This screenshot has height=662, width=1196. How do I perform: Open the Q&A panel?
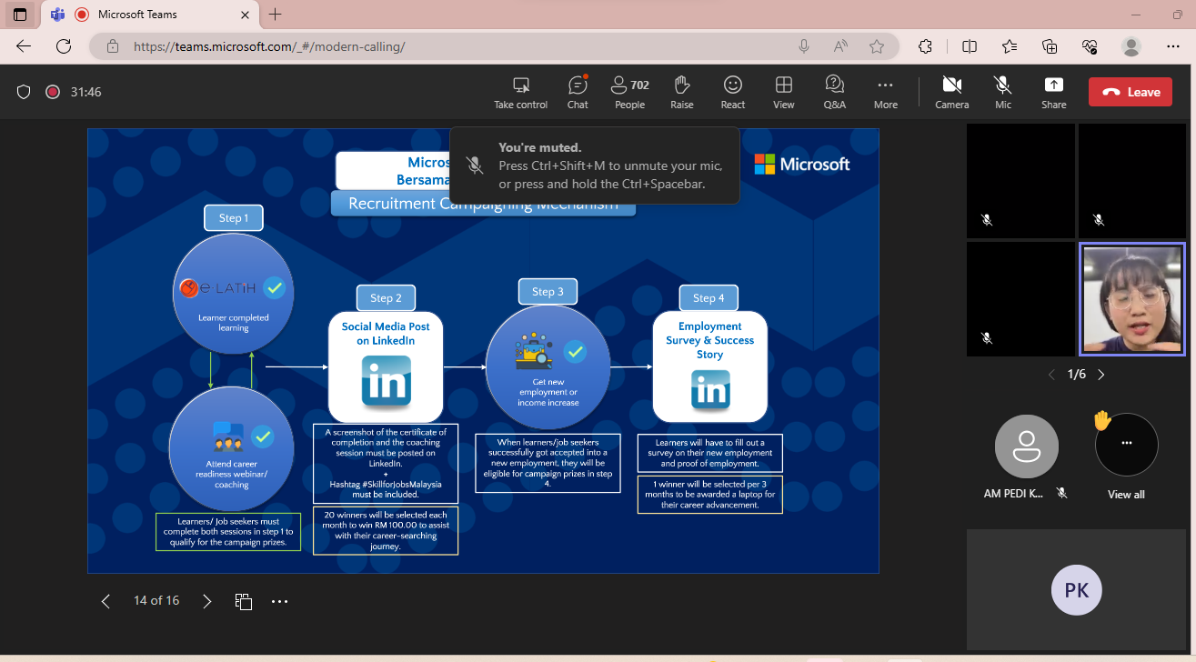pos(834,92)
